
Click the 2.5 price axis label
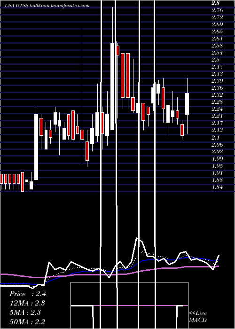215,60
